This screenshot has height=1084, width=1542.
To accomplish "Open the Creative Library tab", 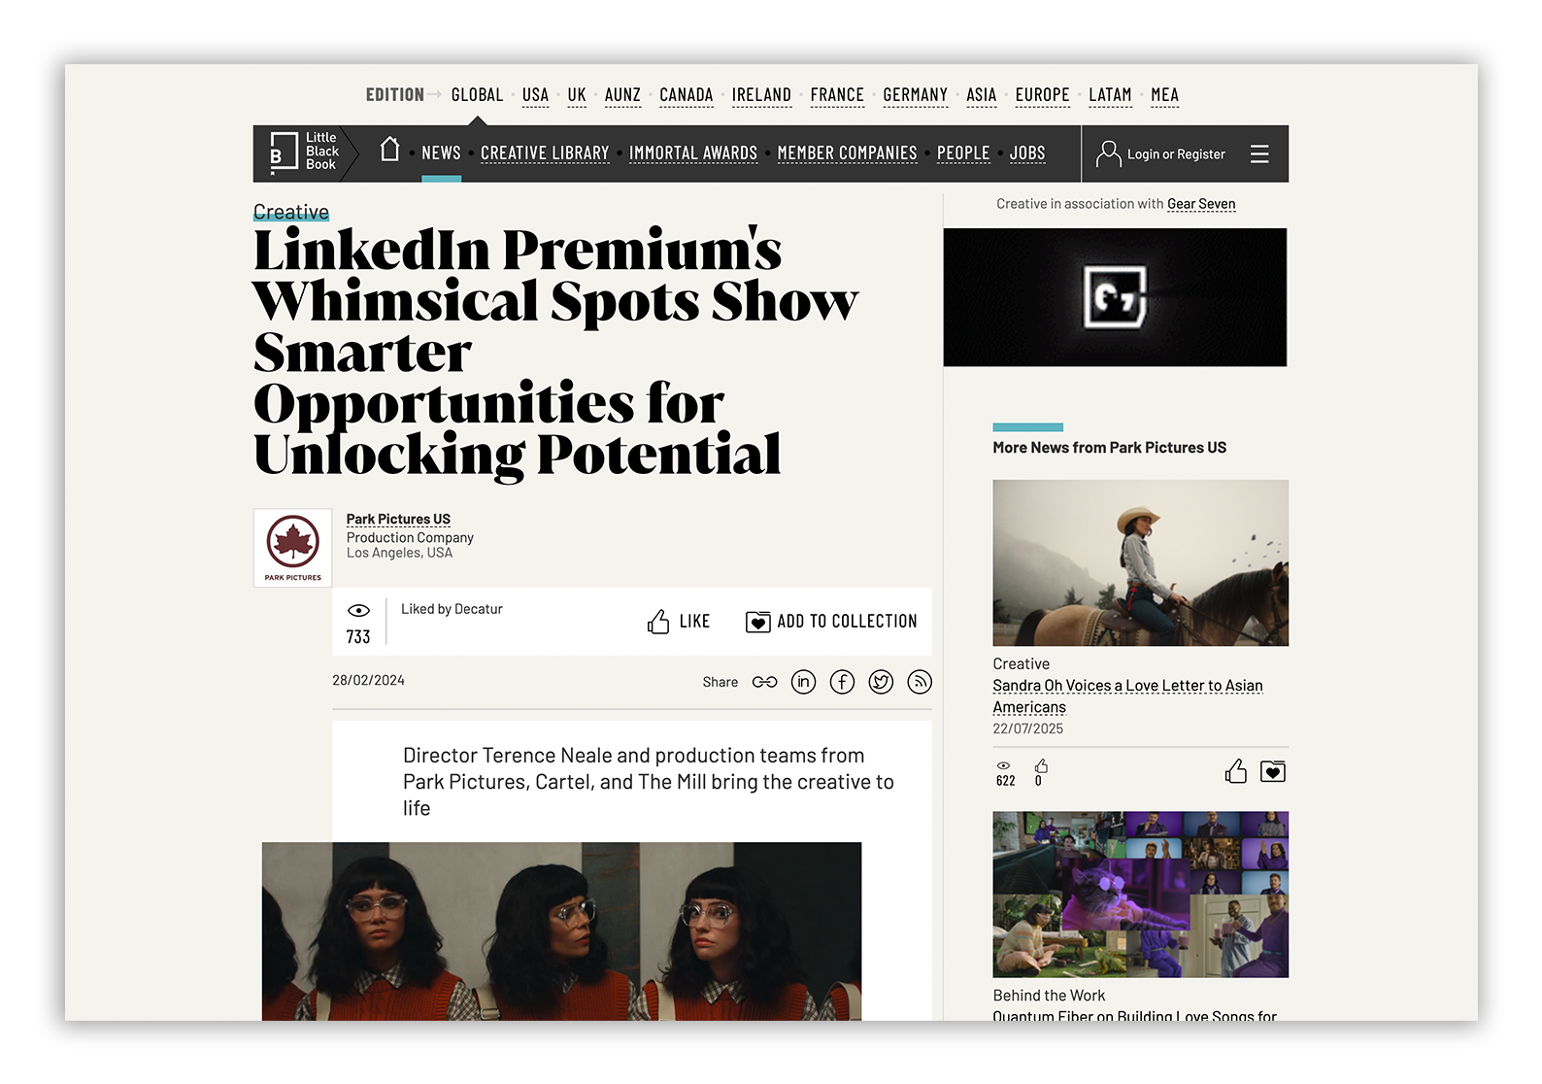I will (x=545, y=153).
